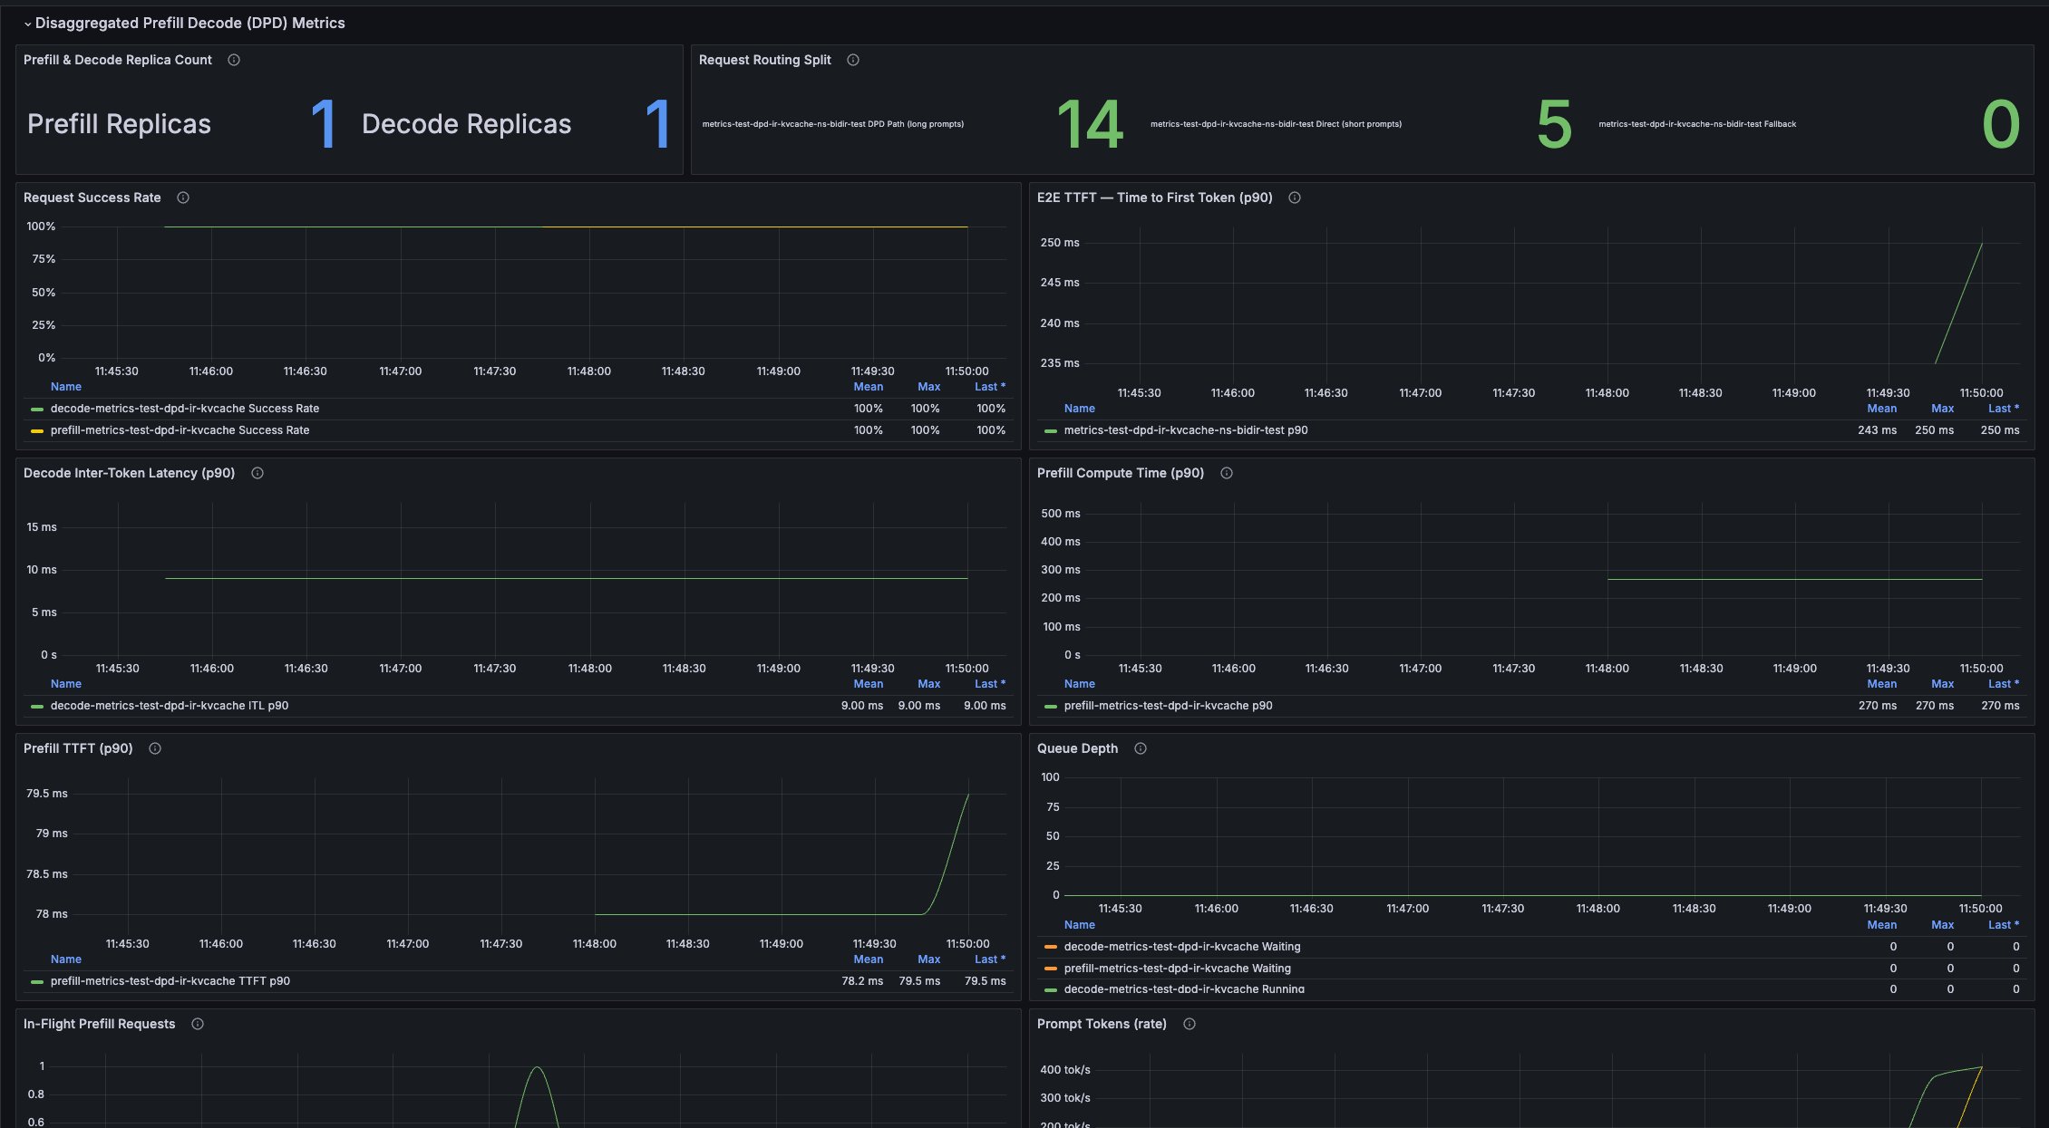Click the E2E TTFT line rising toward 250 ms
Viewport: 2049px width, 1128px height.
point(1959,303)
